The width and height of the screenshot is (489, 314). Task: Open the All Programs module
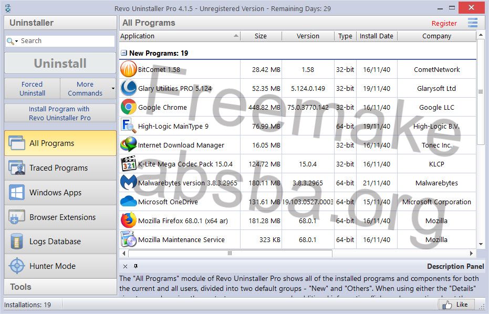(60, 143)
